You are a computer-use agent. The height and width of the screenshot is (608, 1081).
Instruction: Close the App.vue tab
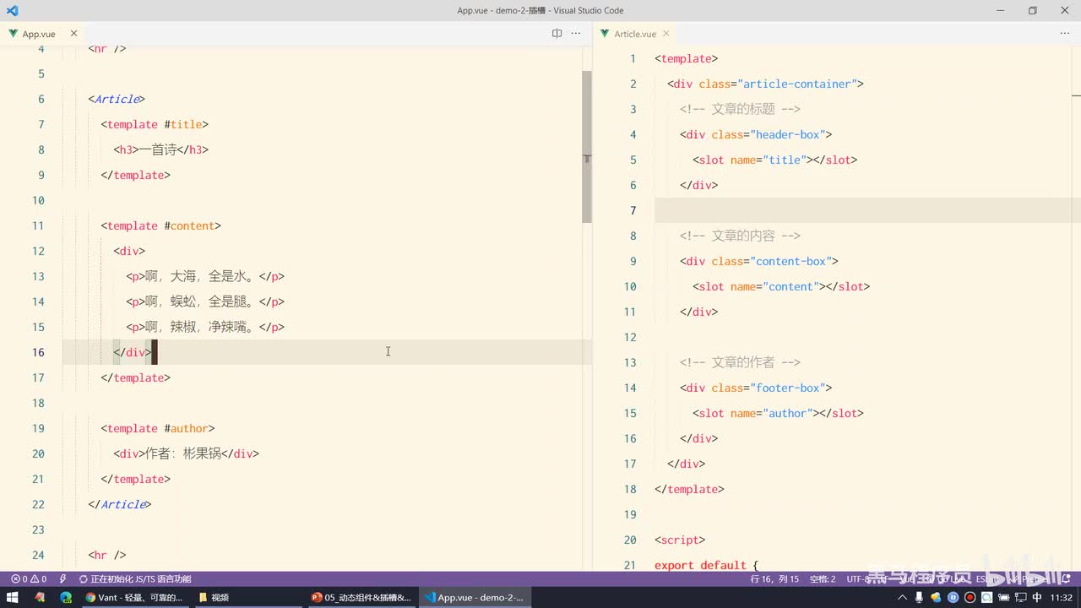pos(73,34)
